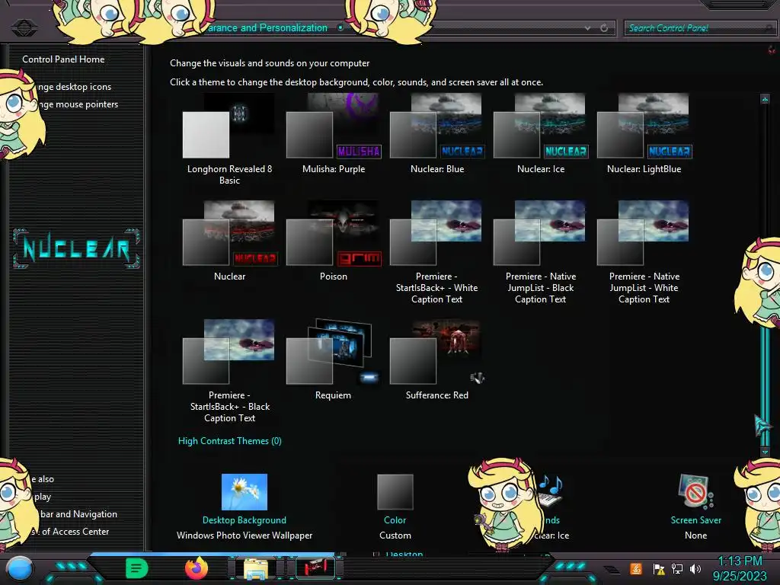The width and height of the screenshot is (780, 585).
Task: Choose the red Nuclear theme
Action: (x=229, y=241)
